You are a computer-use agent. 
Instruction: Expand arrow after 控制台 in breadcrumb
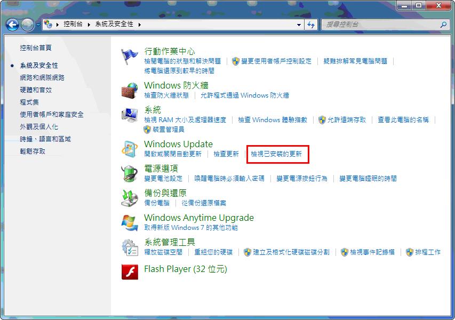pyautogui.click(x=89, y=25)
